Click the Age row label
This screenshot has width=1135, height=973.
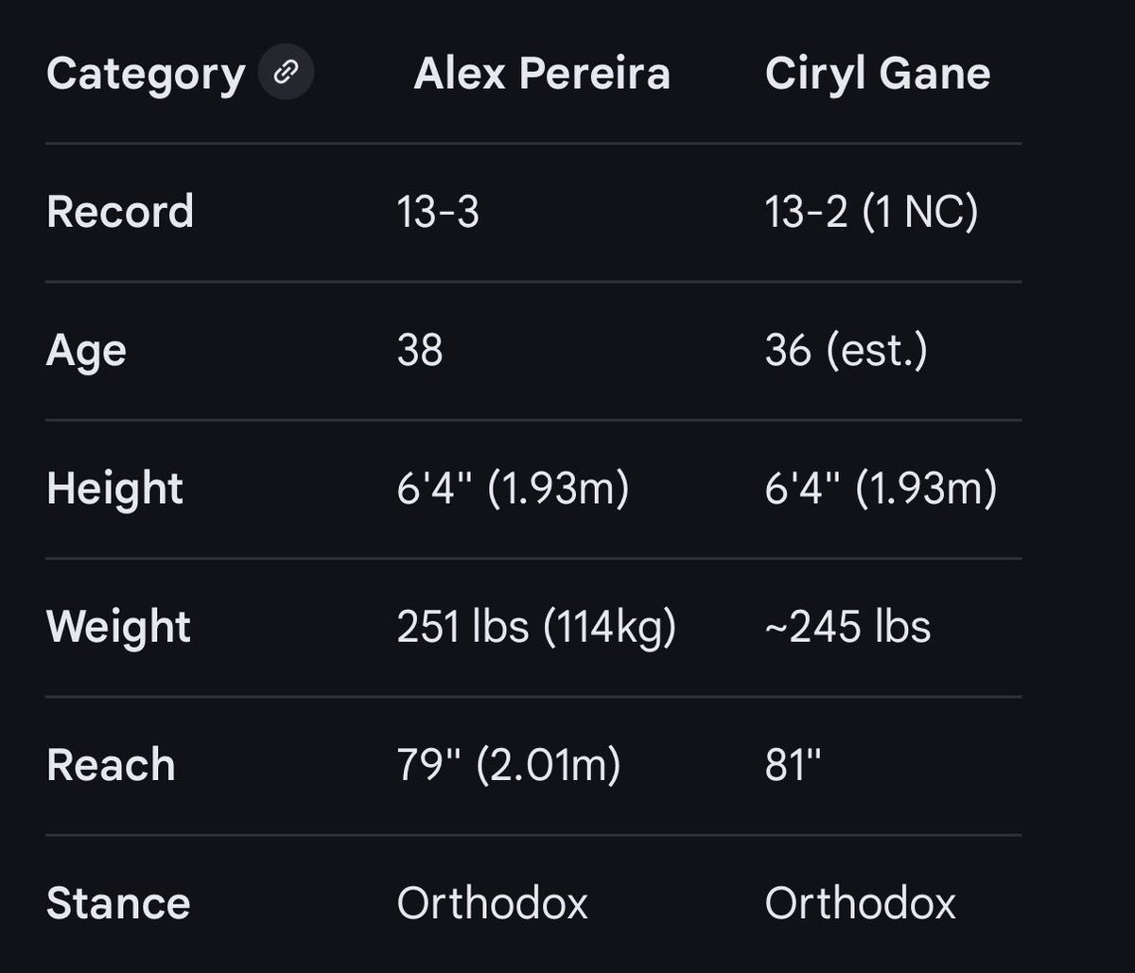(x=86, y=353)
